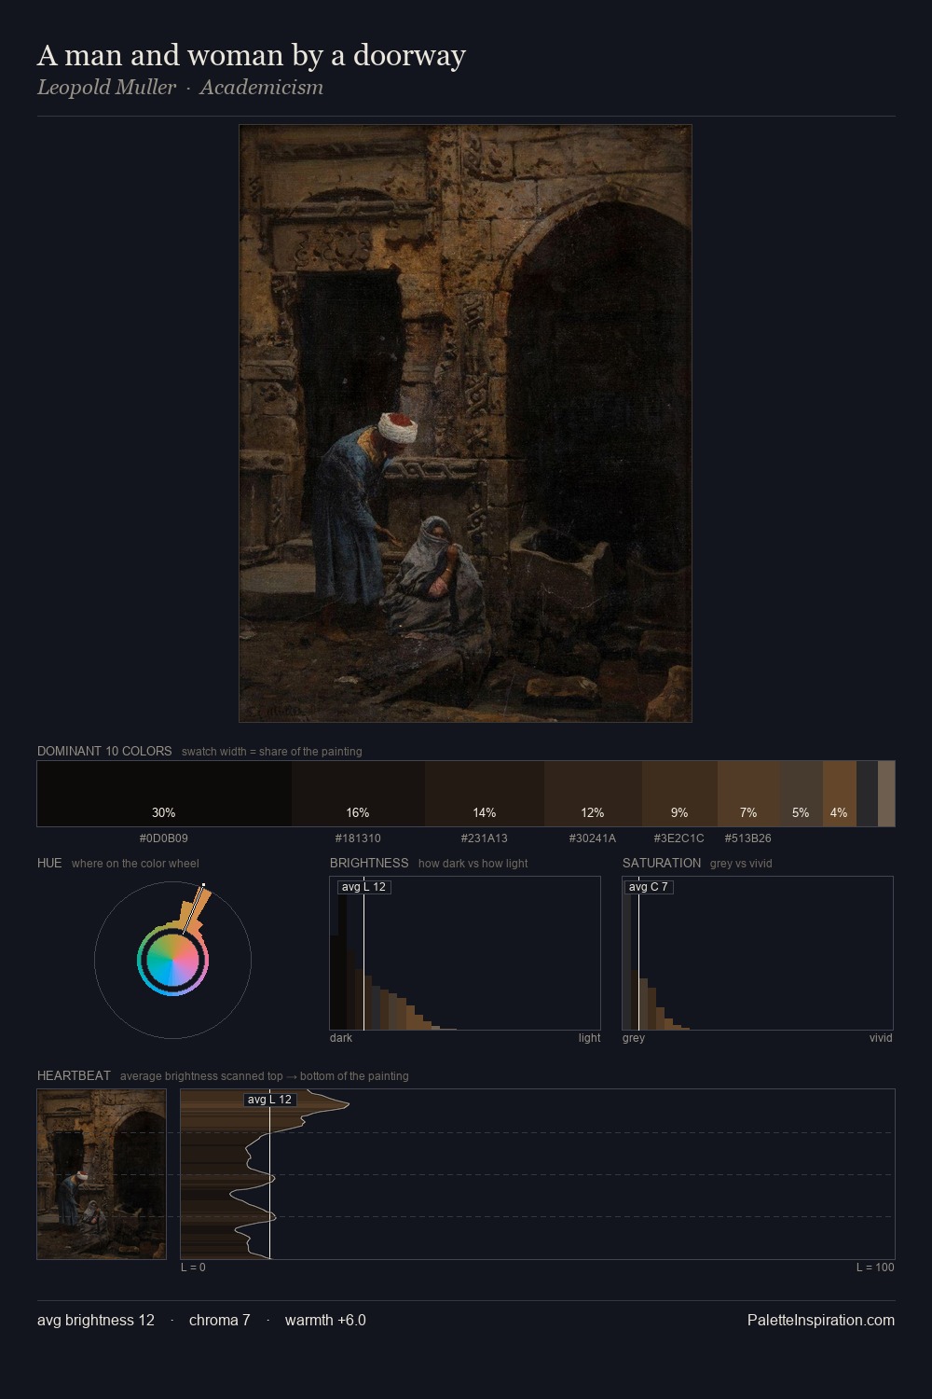Click the Academicism style label
Image resolution: width=932 pixels, height=1399 pixels.
click(262, 87)
